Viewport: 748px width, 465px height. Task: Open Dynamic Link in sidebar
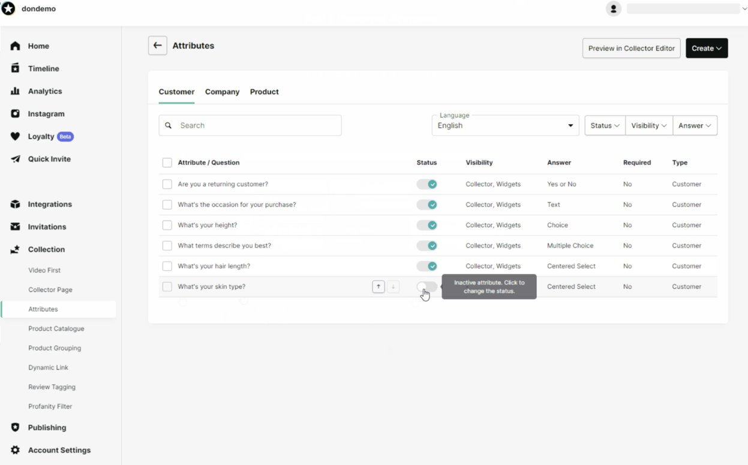[x=49, y=367]
